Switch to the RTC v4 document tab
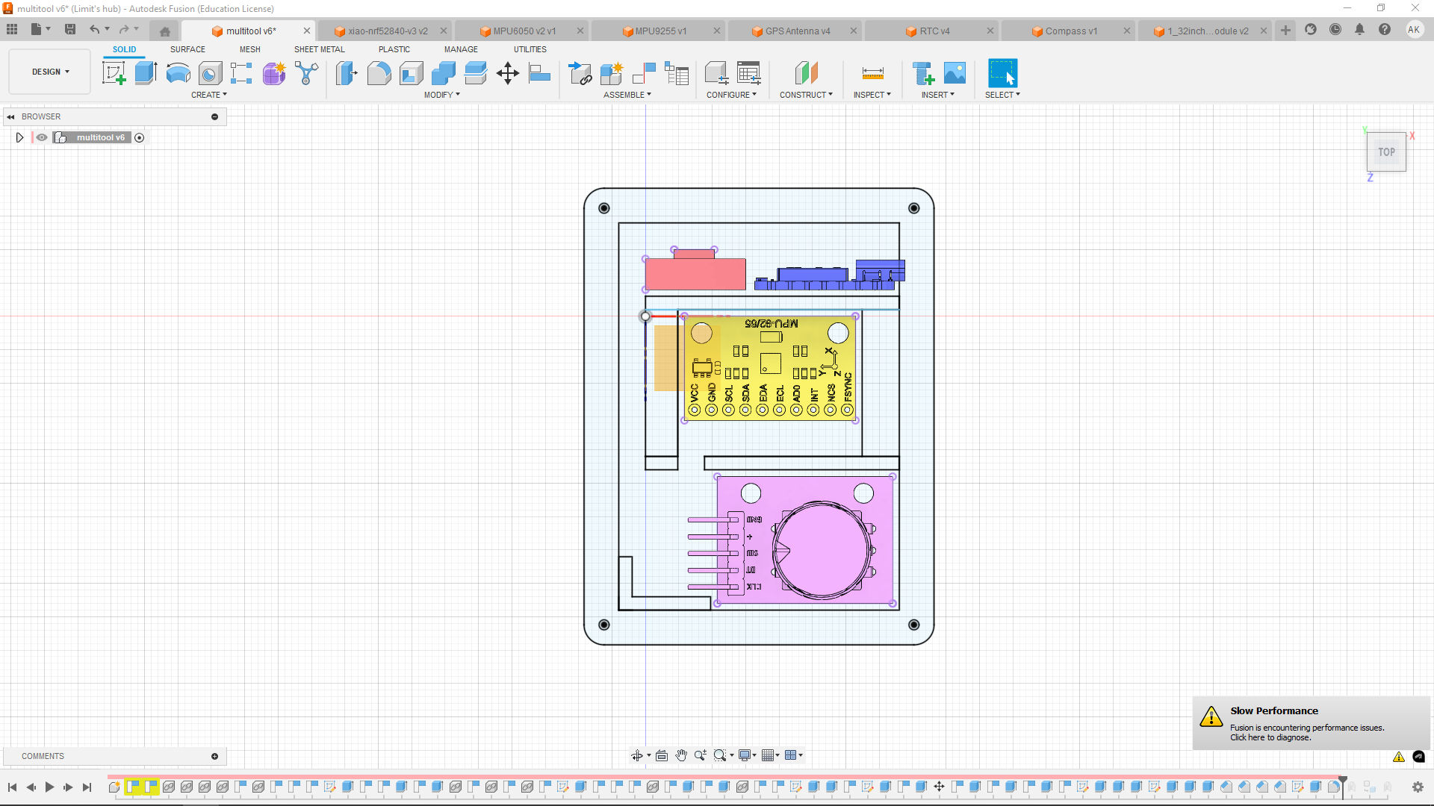This screenshot has width=1434, height=806. [934, 31]
